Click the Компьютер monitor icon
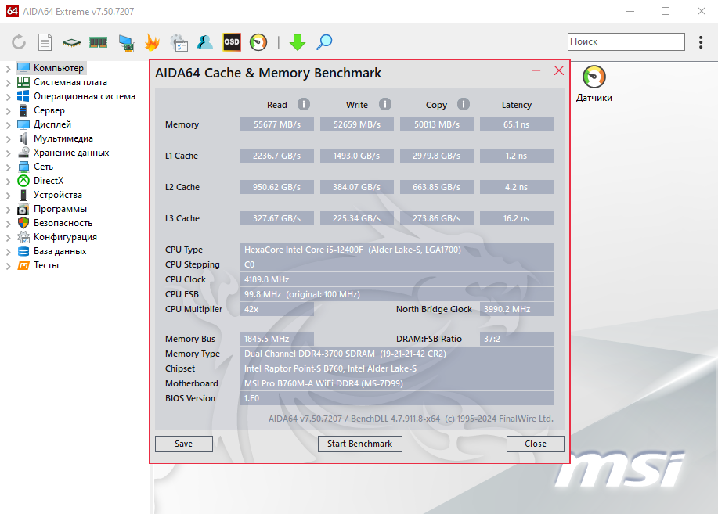Screen dimensions: 718x514 tap(23, 68)
